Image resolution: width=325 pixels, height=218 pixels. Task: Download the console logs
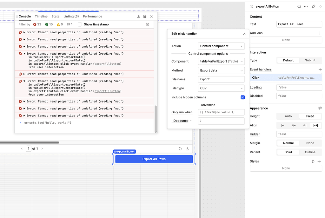tap(138, 17)
